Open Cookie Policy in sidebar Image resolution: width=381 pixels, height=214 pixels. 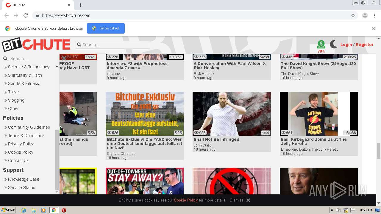pos(21,152)
